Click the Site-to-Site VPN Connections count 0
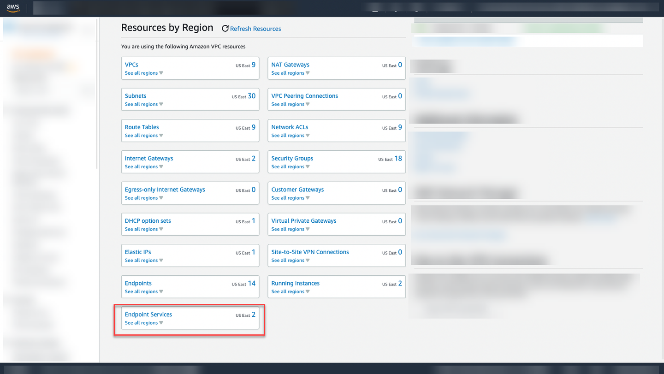The width and height of the screenshot is (664, 374). (400, 252)
